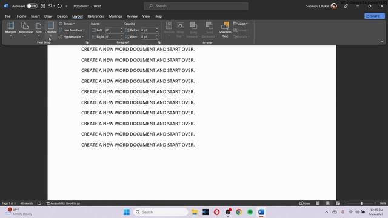Screen dimensions: 388x218
Task: Toggle the AutoSave switch
Action: [32, 6]
